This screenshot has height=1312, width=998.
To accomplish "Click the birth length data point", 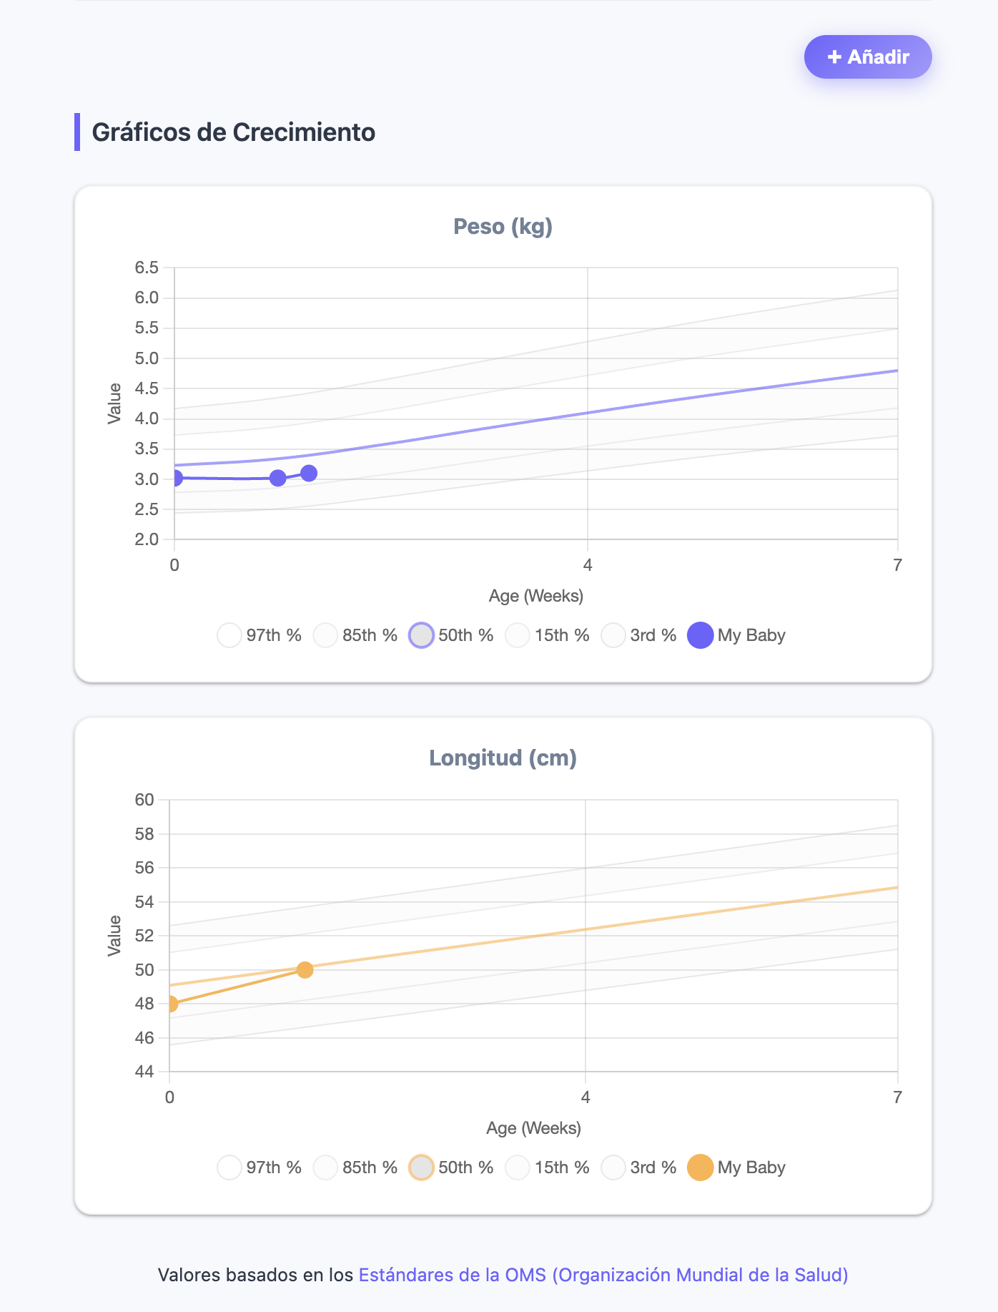I will (x=171, y=1004).
